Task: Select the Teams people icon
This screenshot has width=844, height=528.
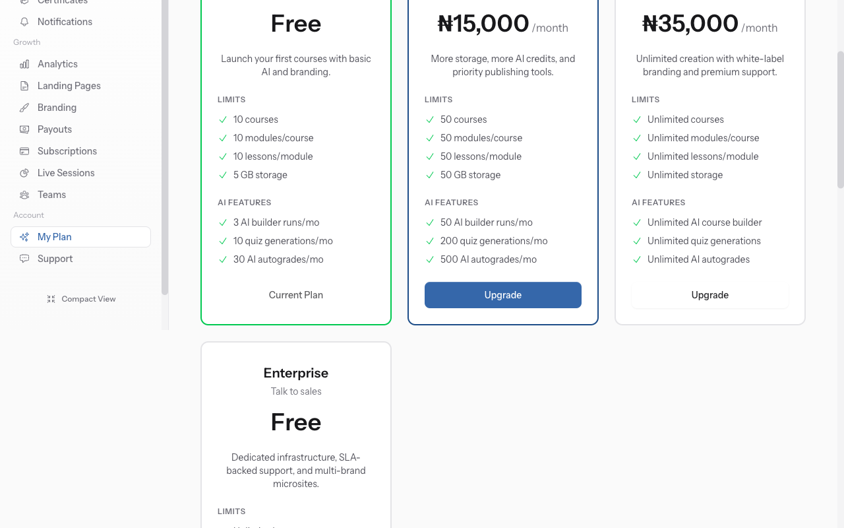Action: pos(24,194)
